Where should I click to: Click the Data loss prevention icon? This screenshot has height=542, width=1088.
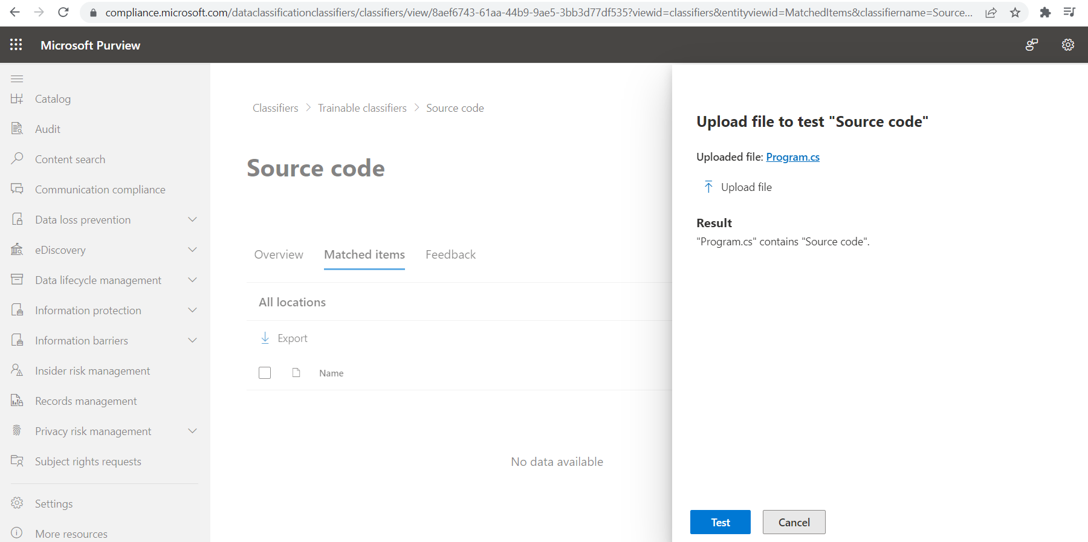(x=17, y=219)
